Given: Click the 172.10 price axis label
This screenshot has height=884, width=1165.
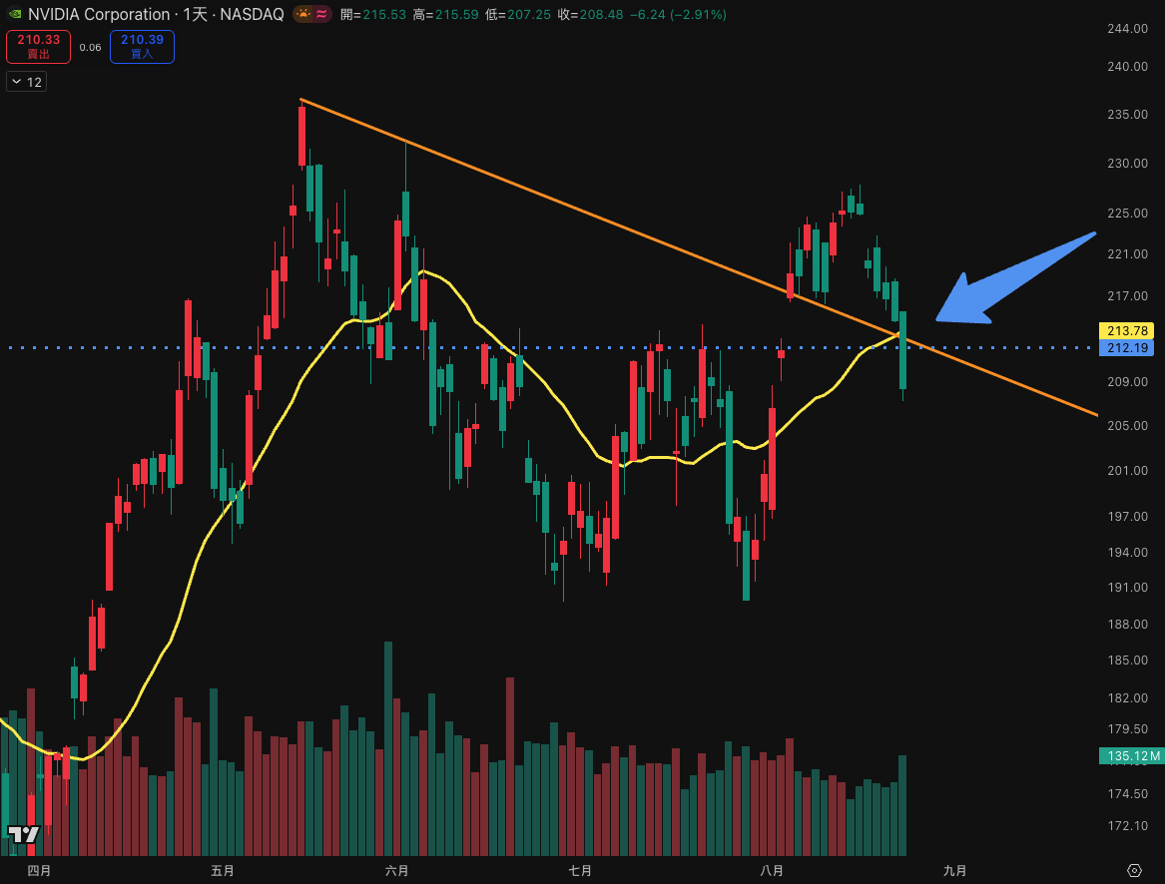Looking at the screenshot, I should click(x=1127, y=826).
